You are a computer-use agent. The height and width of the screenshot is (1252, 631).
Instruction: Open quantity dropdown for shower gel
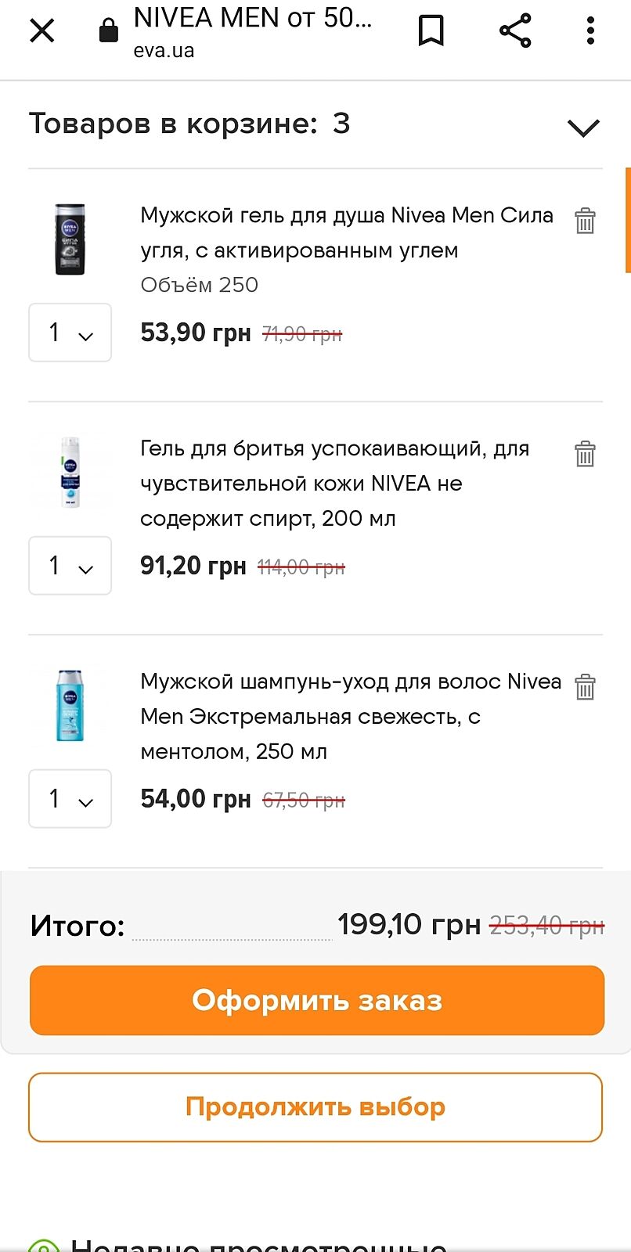coord(70,333)
